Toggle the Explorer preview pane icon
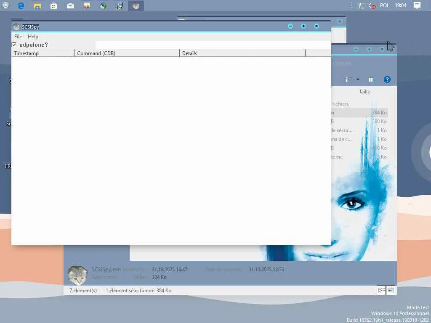431x323 pixels. pos(371,79)
